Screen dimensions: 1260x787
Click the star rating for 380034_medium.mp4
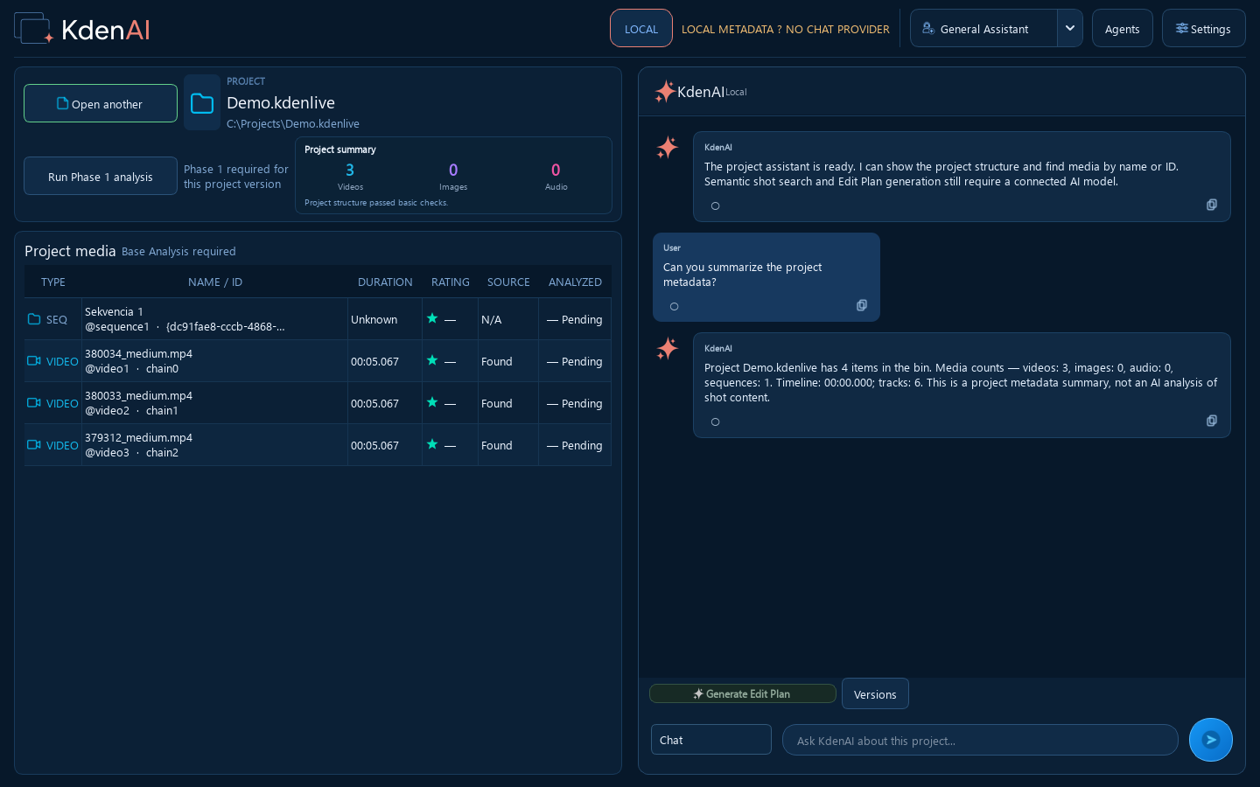click(x=432, y=360)
